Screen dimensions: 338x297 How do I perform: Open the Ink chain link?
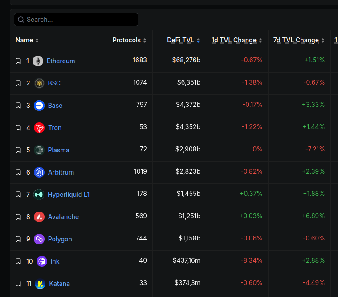point(55,261)
